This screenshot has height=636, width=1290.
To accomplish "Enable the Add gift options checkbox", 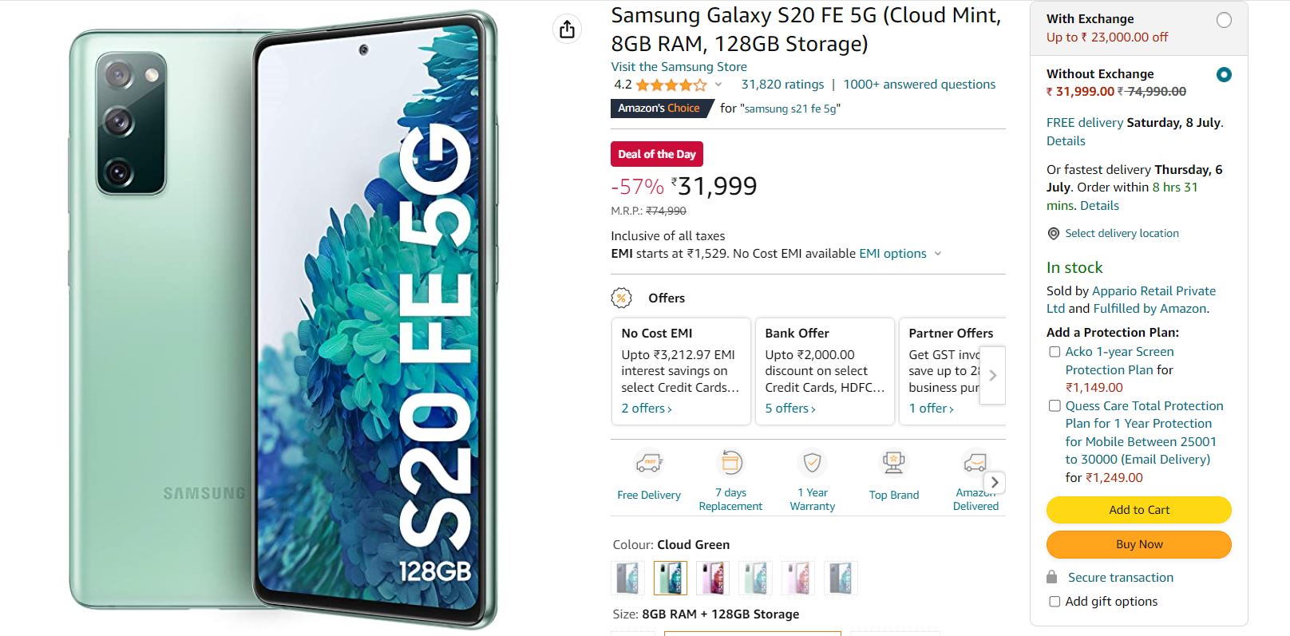I will tap(1055, 602).
